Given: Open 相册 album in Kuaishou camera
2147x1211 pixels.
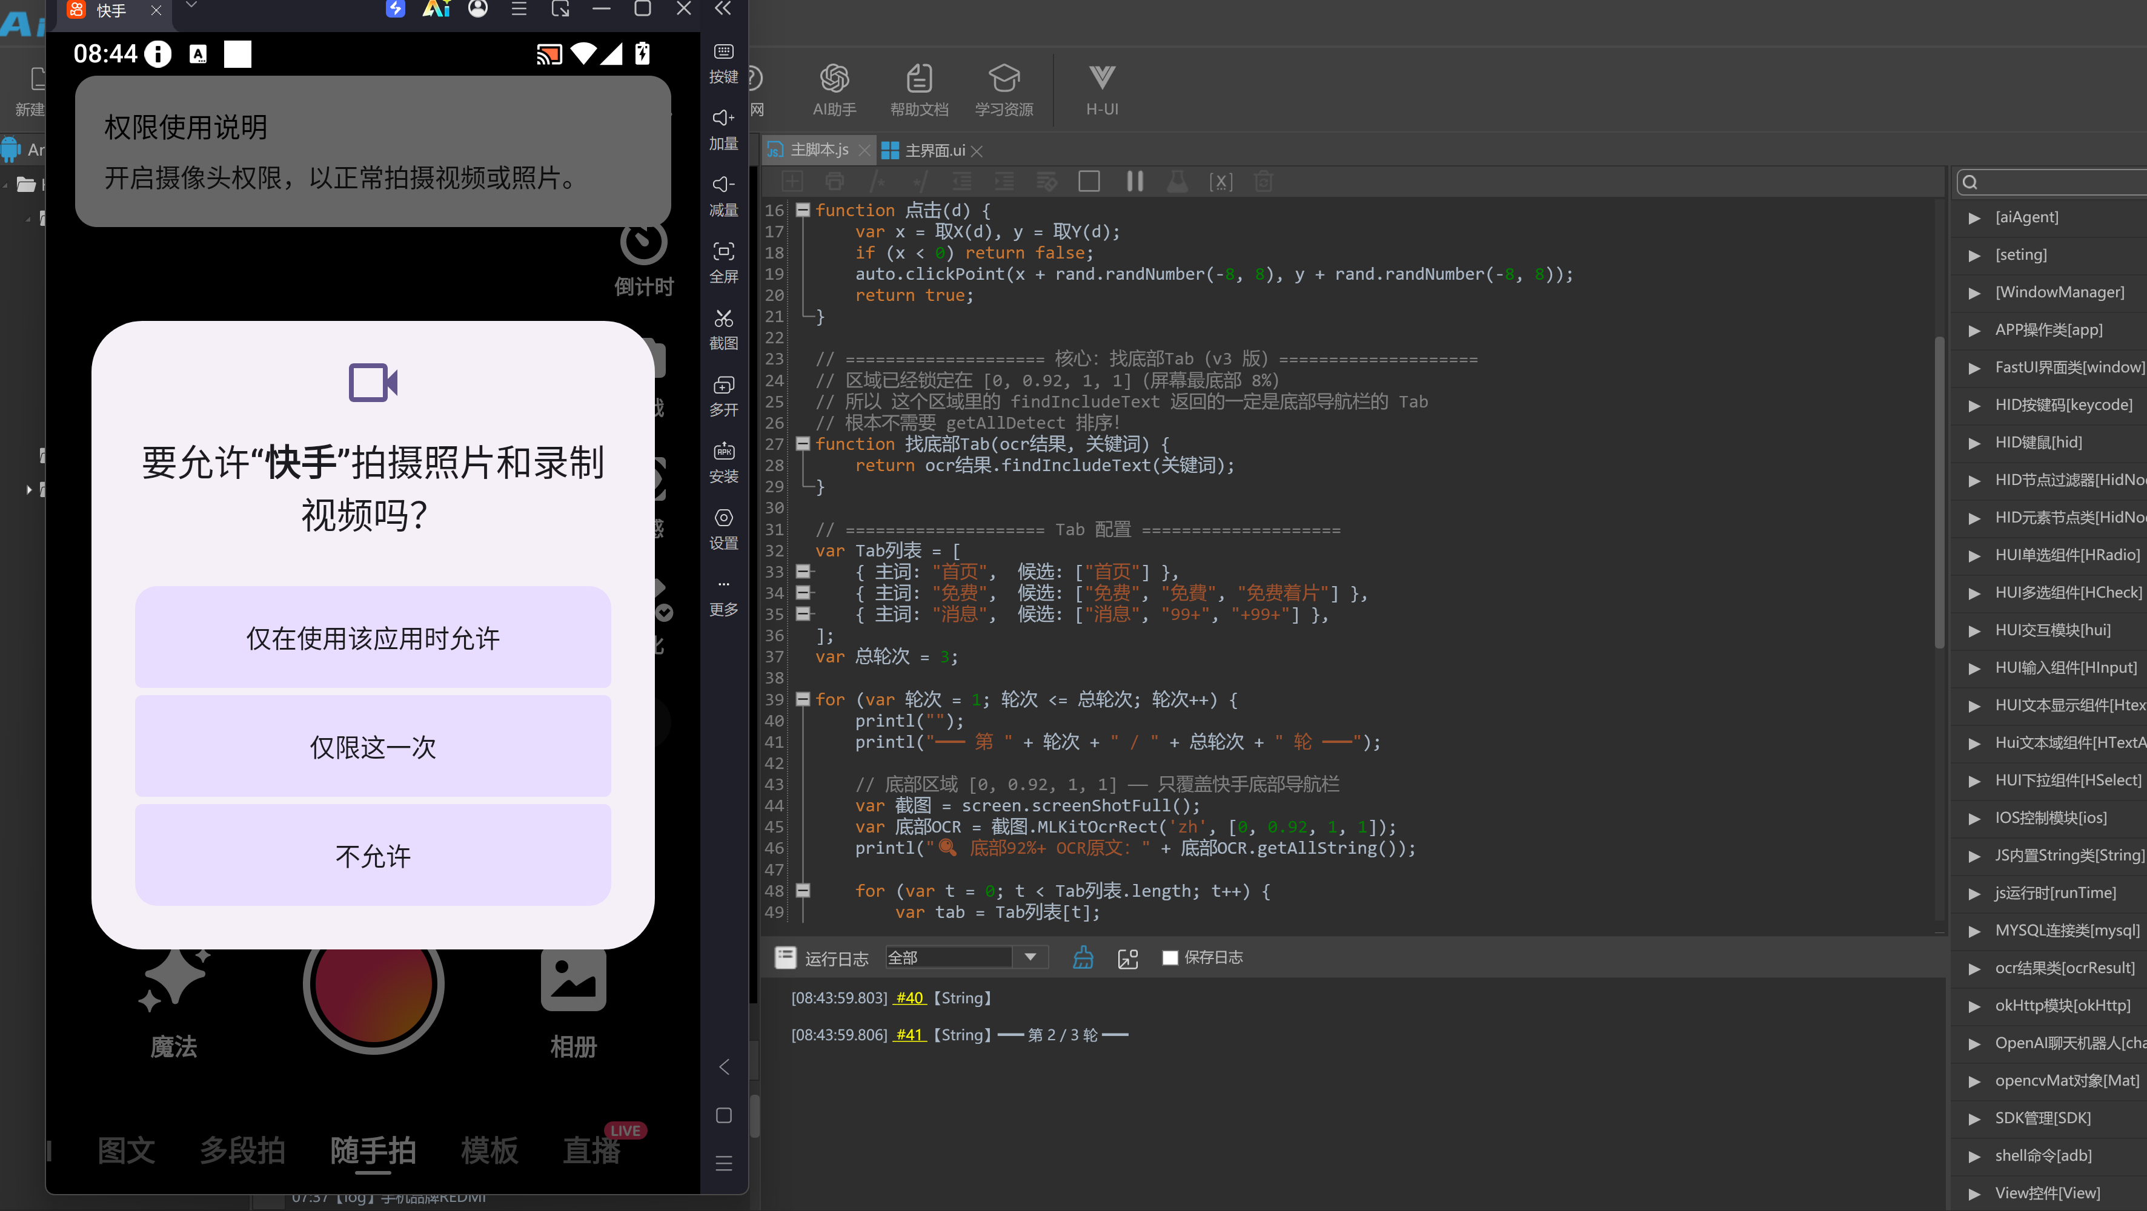Looking at the screenshot, I should click(572, 1003).
